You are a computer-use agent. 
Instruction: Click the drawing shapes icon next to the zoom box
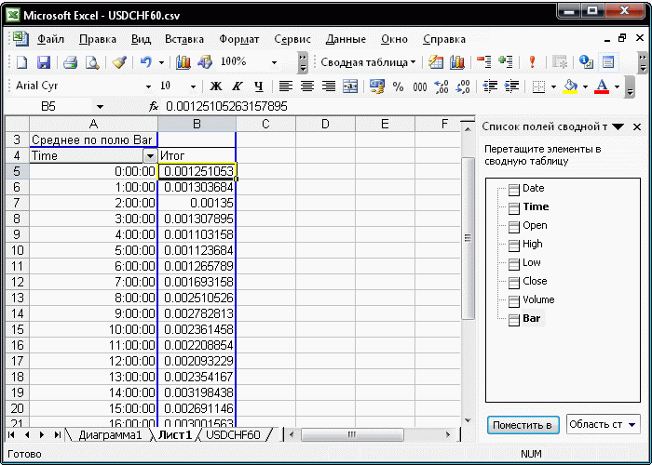[x=205, y=62]
